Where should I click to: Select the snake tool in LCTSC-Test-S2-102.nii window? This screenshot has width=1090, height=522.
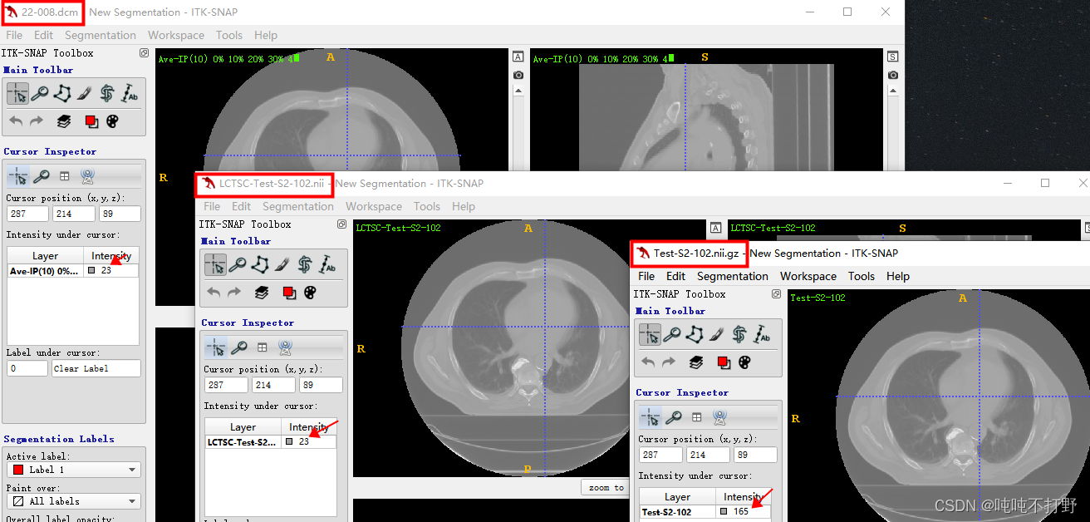(x=305, y=264)
